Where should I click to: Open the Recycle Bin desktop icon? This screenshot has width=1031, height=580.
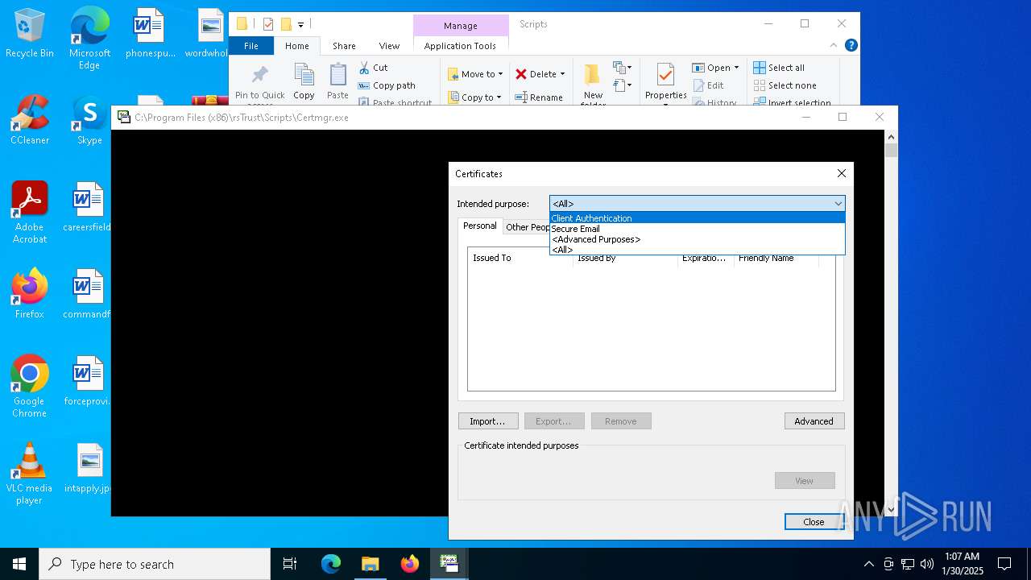tap(30, 34)
